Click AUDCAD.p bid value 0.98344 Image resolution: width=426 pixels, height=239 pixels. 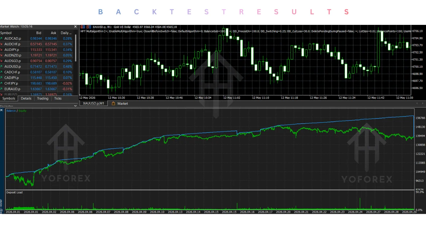point(36,39)
